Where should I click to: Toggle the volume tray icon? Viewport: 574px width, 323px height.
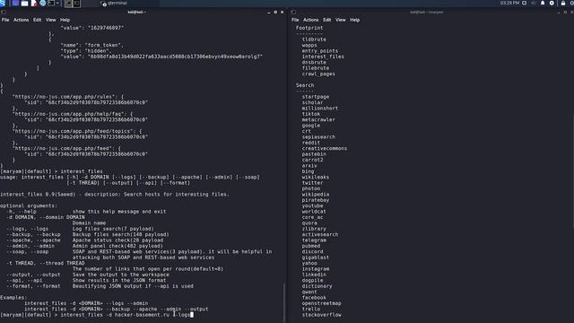pos(534,3)
